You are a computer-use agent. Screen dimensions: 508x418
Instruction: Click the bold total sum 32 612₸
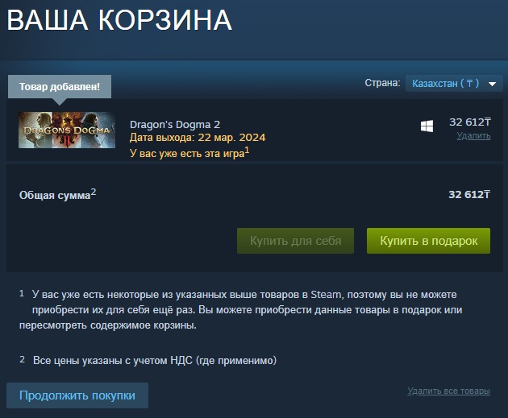(x=469, y=194)
